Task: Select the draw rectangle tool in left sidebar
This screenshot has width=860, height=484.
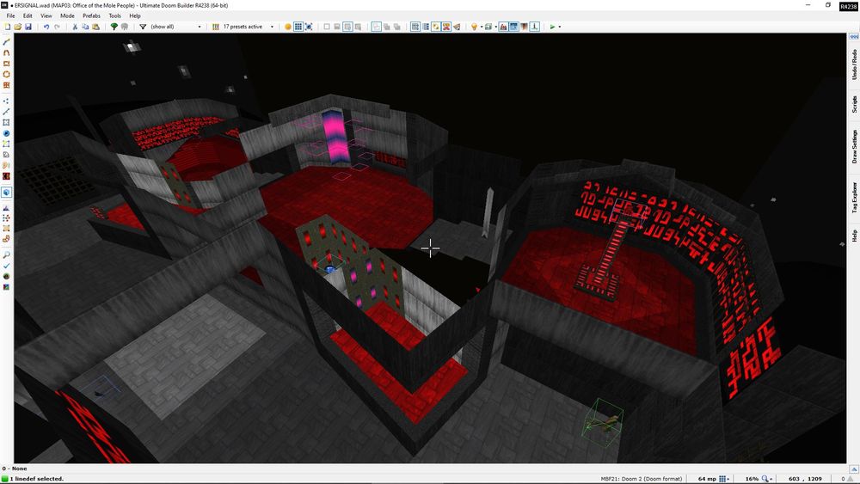Action: pos(6,64)
